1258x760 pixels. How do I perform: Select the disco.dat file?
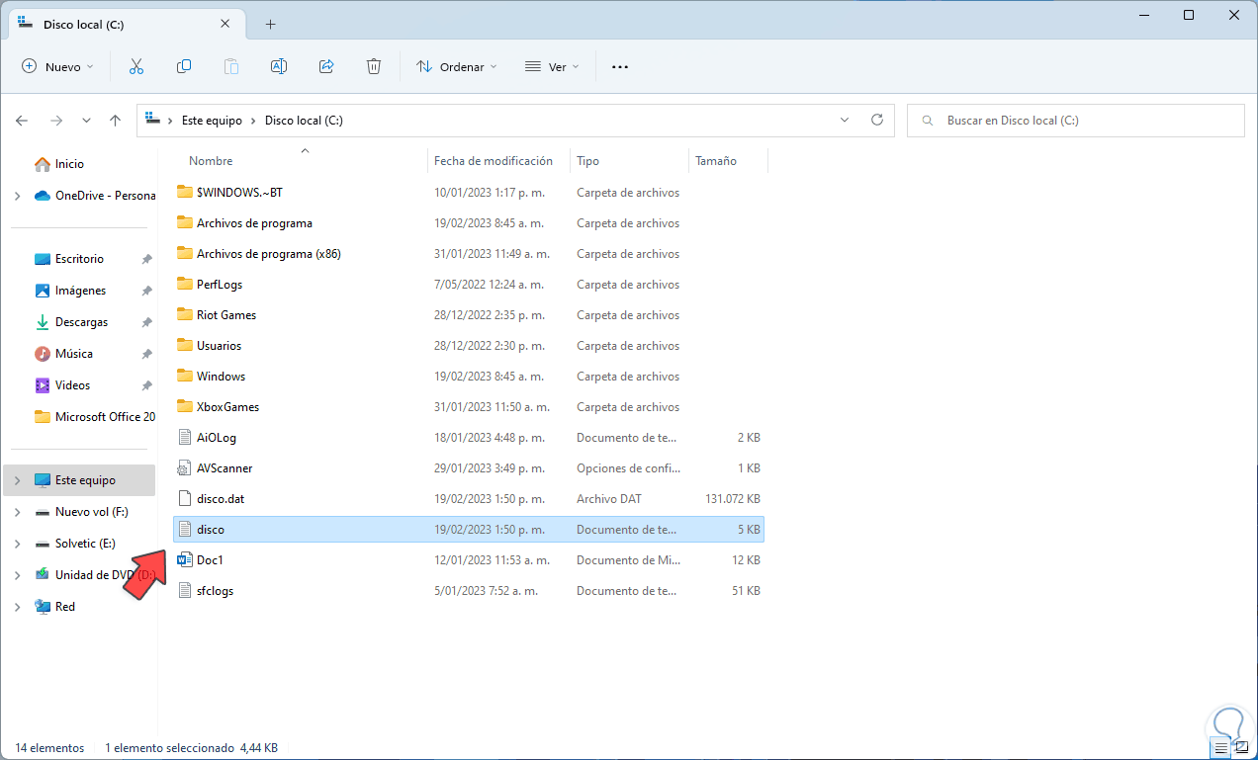(x=469, y=499)
